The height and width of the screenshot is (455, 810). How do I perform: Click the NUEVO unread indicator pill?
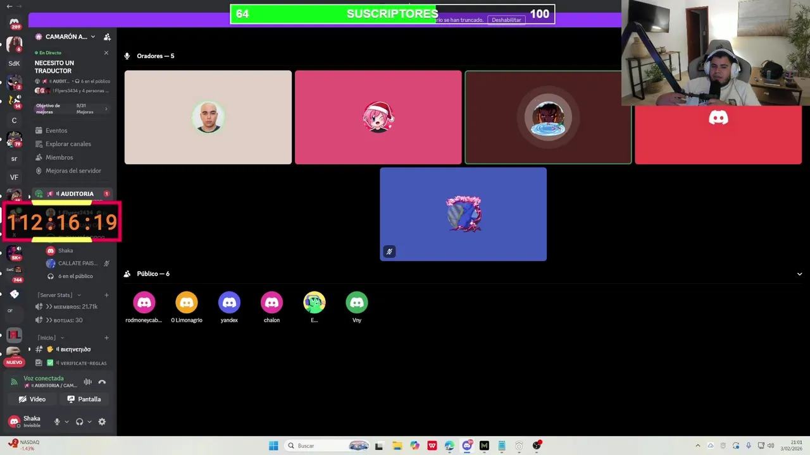point(14,363)
